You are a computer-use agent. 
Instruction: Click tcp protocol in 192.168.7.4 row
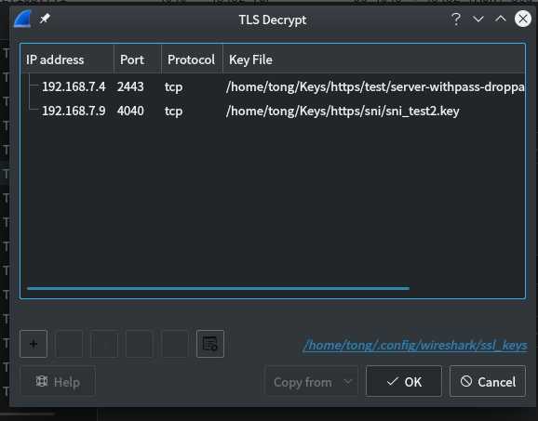click(174, 87)
